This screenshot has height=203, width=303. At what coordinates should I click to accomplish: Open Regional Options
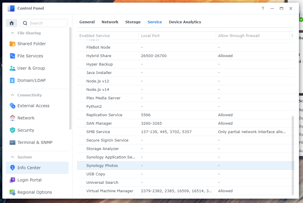[37, 192]
